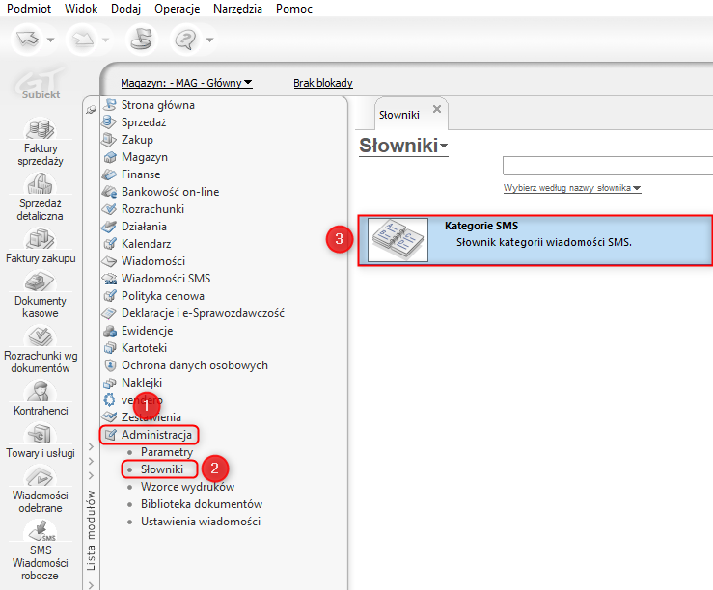This screenshot has width=713, height=590.
Task: Click the Strona główna module icon
Action: pyautogui.click(x=110, y=105)
